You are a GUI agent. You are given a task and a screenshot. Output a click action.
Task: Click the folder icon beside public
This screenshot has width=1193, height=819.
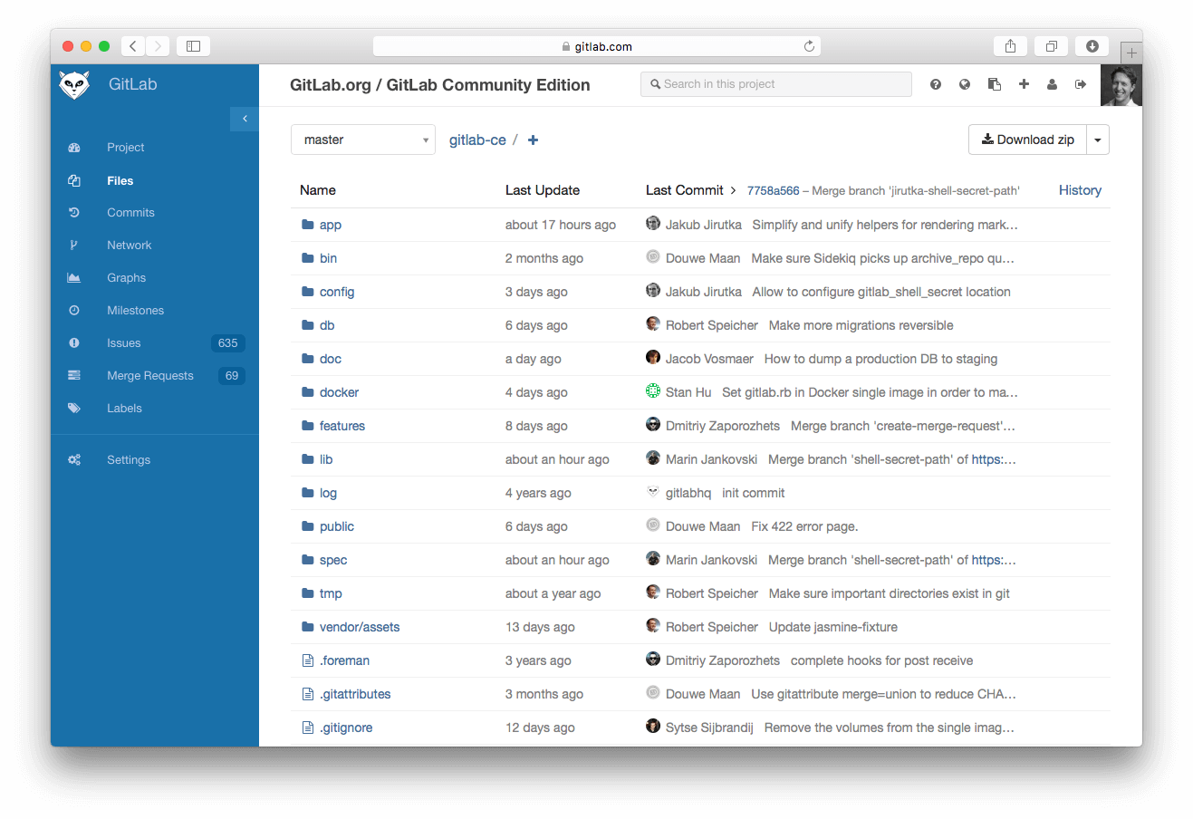coord(308,526)
